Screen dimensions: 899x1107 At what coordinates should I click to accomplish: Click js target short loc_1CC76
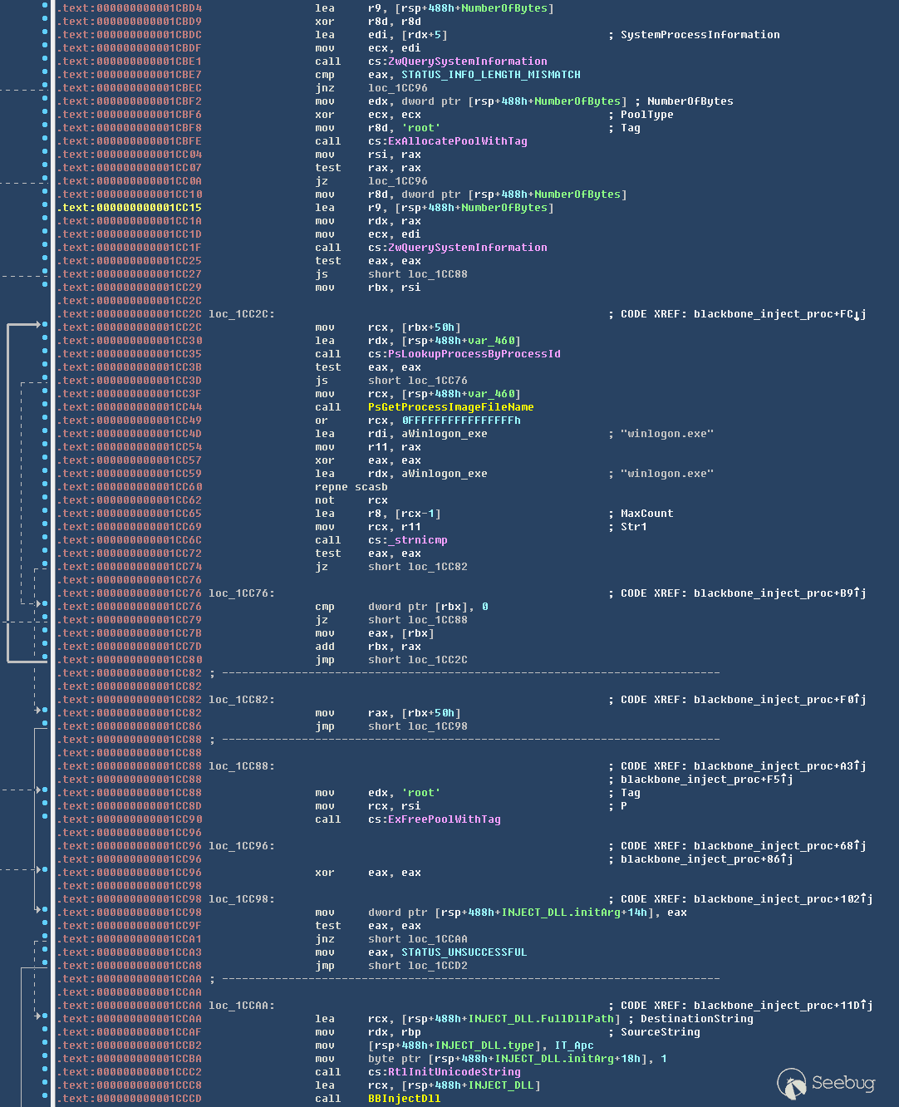pos(418,381)
